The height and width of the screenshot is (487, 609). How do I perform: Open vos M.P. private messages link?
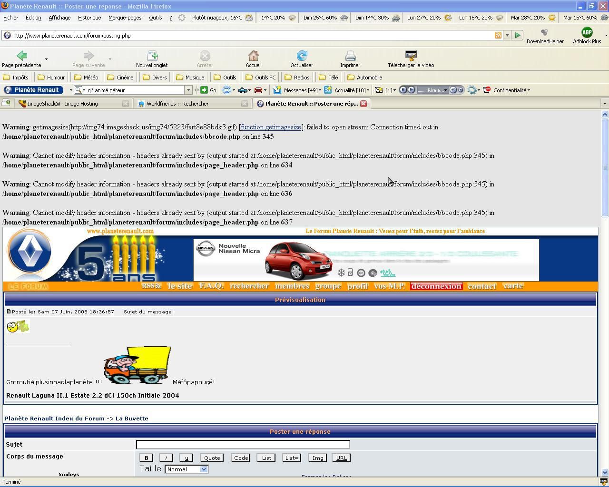tap(390, 286)
